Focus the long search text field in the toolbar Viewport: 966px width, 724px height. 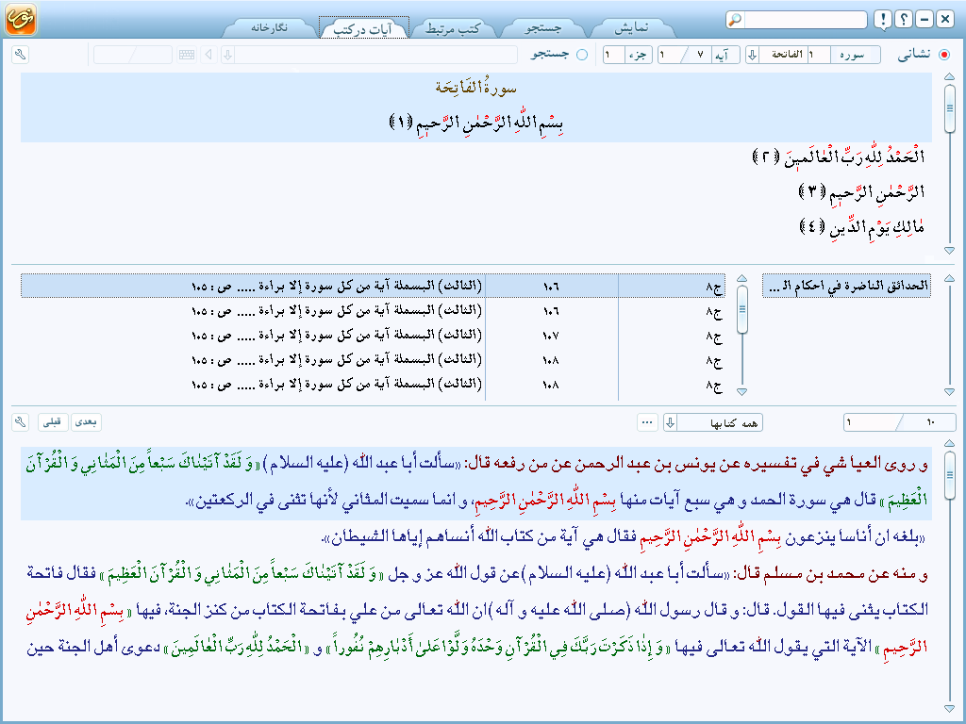click(x=375, y=55)
